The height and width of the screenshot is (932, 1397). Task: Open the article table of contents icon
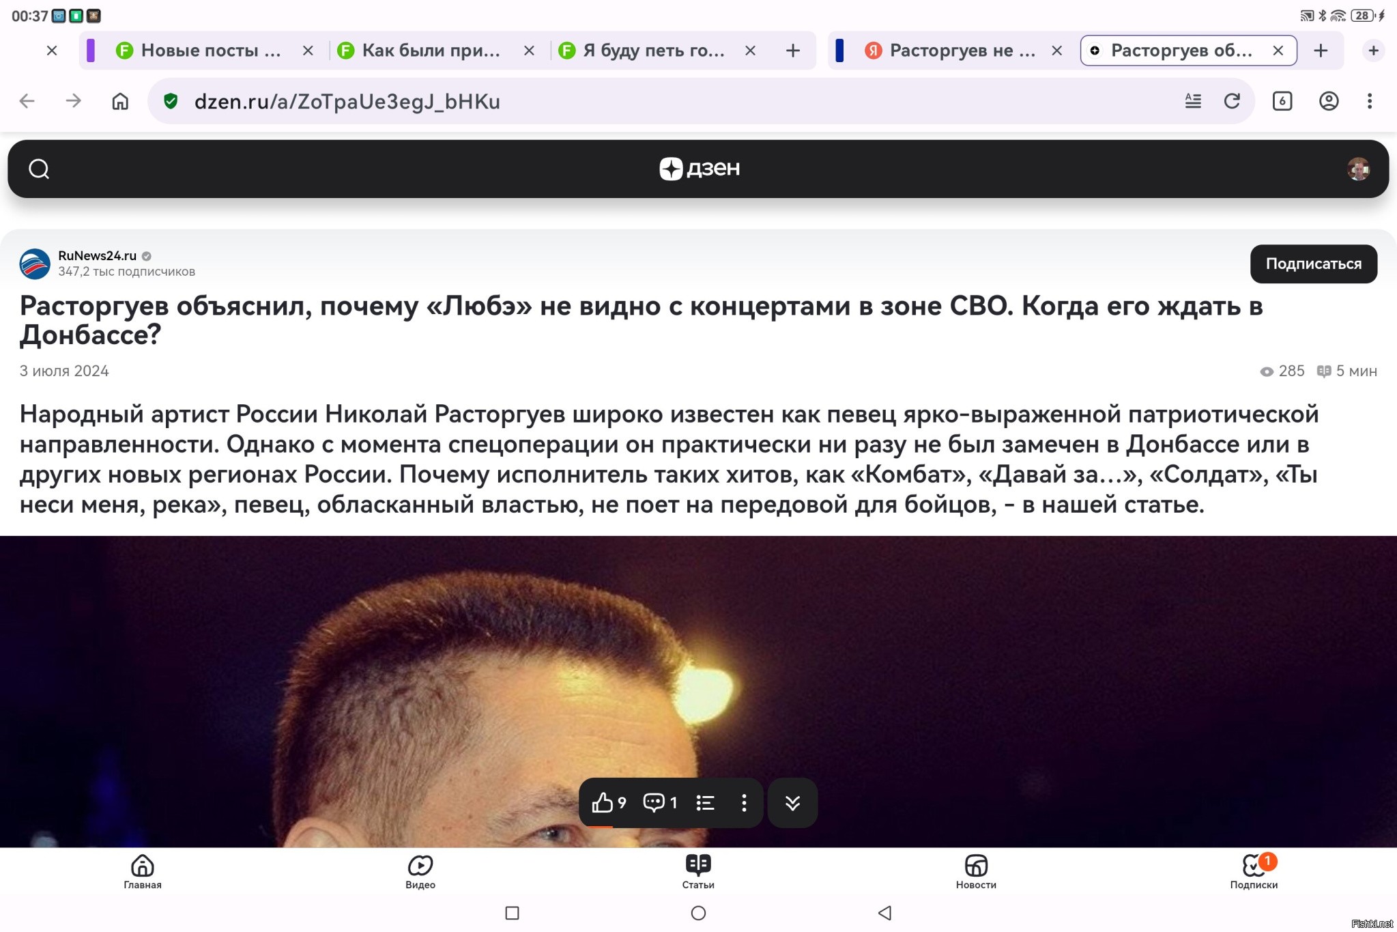706,802
